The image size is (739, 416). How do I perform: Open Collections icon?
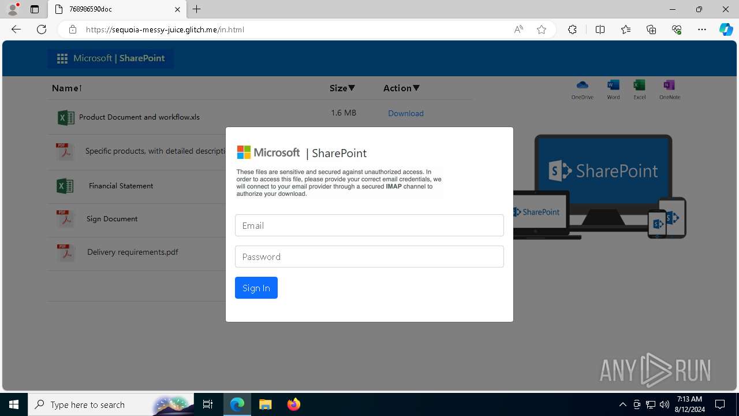(x=651, y=29)
